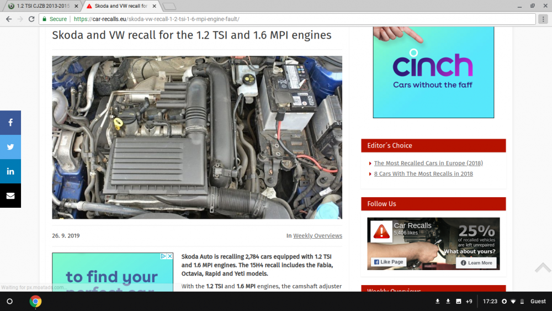Click the Editor's Choice section header
Screen dimensions: 552x311
(x=433, y=145)
